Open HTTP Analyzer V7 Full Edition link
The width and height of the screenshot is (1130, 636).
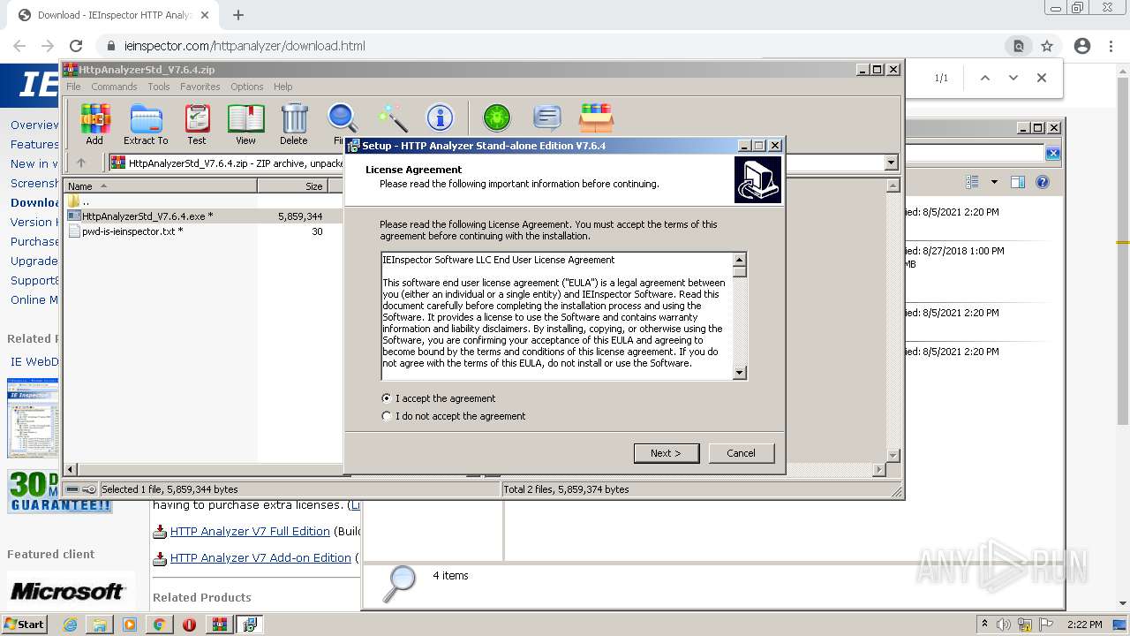click(250, 531)
